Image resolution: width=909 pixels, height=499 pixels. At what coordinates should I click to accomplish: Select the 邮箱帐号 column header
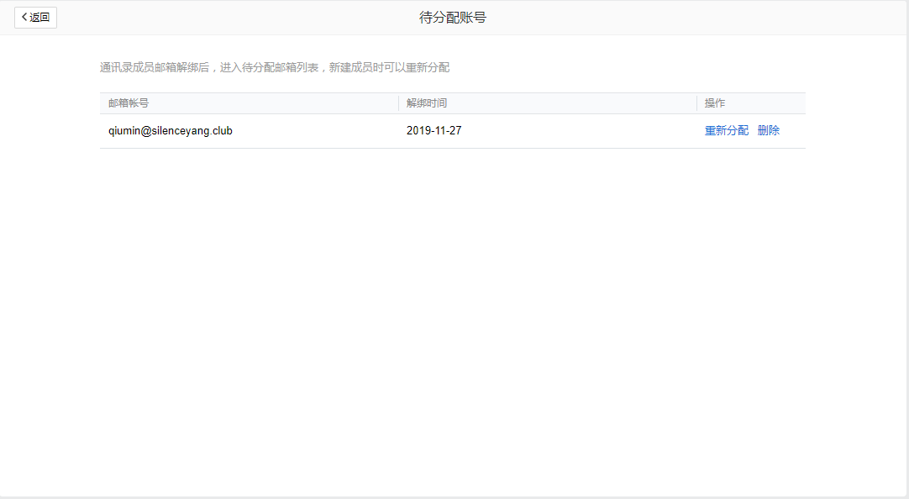129,103
